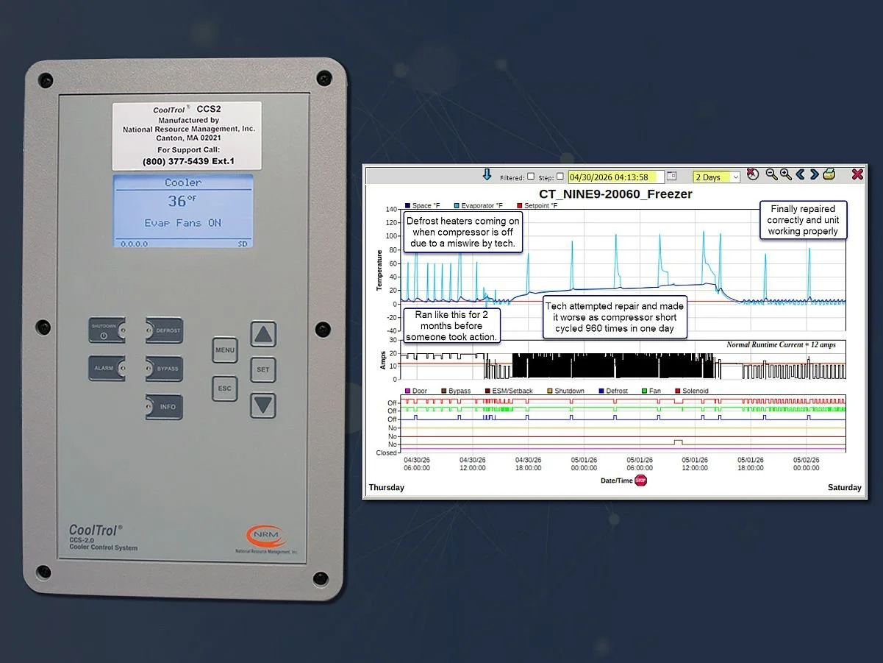Click the 05/01/26 12:00:00 axis label
The height and width of the screenshot is (663, 883).
click(696, 464)
